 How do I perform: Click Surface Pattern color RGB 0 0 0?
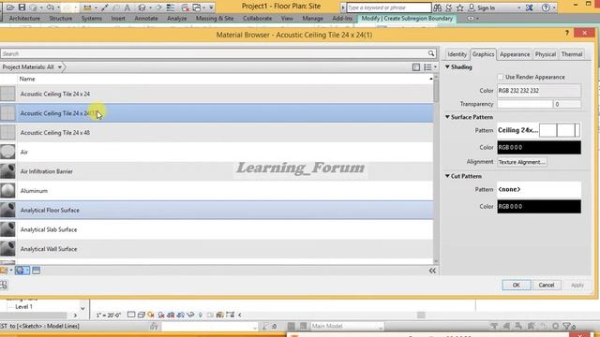(x=539, y=148)
